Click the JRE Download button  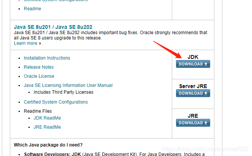tap(193, 123)
